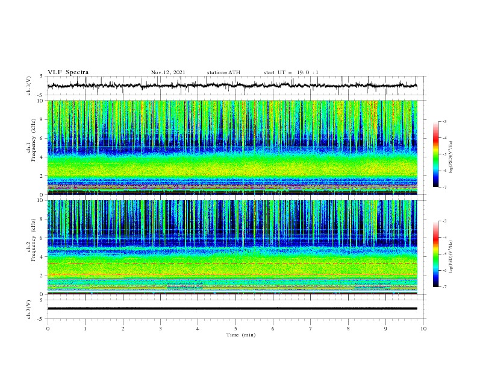Click the "station=ATH" header text
The image size is (477, 369).
pyautogui.click(x=223, y=72)
